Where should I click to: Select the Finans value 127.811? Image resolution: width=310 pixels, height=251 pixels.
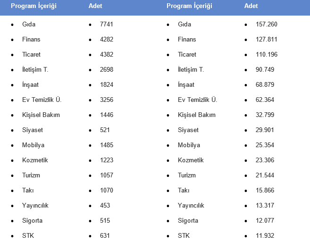pyautogui.click(x=267, y=39)
